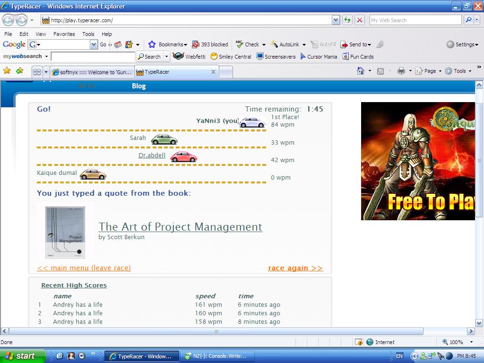Open the File menu
The width and height of the screenshot is (484, 363).
(9, 34)
